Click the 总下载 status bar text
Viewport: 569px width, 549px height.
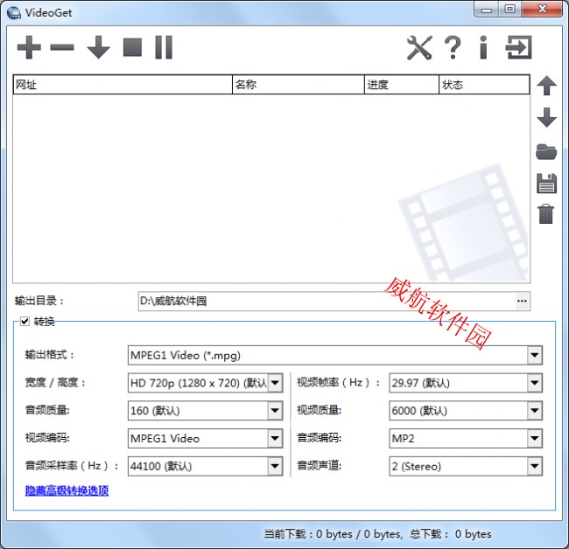click(450, 534)
